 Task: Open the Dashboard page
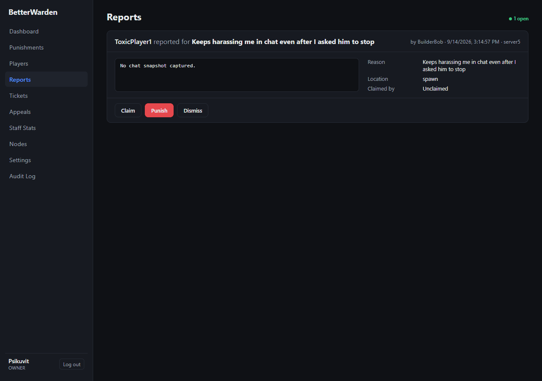point(46,31)
